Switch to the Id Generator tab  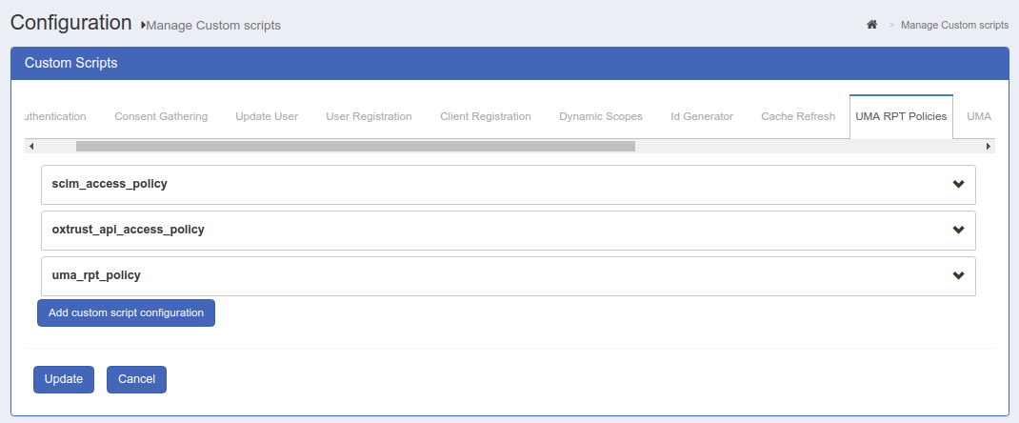702,116
